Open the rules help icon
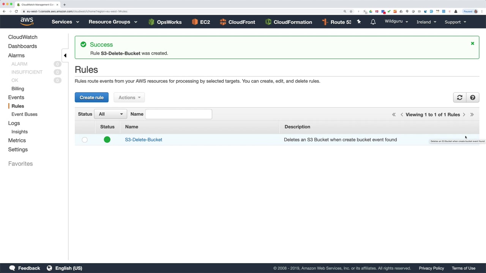 473,97
